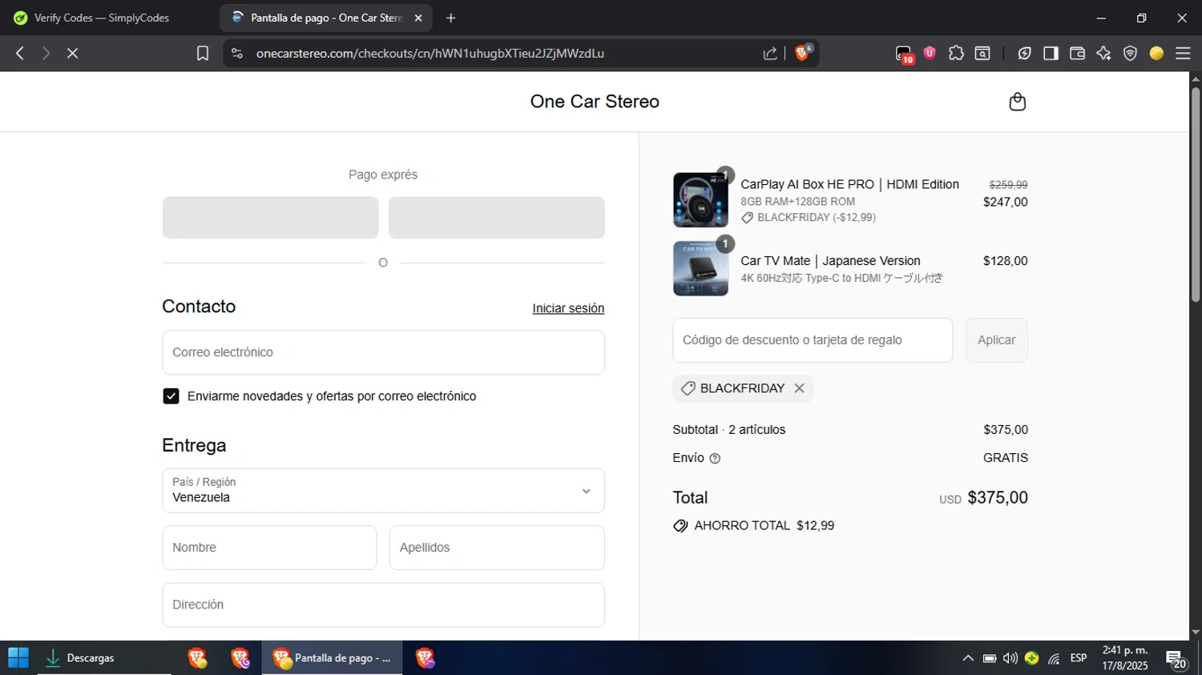Go back to previous page
The width and height of the screenshot is (1202, 675).
(x=20, y=53)
